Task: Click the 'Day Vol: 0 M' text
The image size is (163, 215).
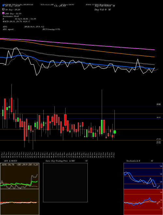Action: point(102,9)
